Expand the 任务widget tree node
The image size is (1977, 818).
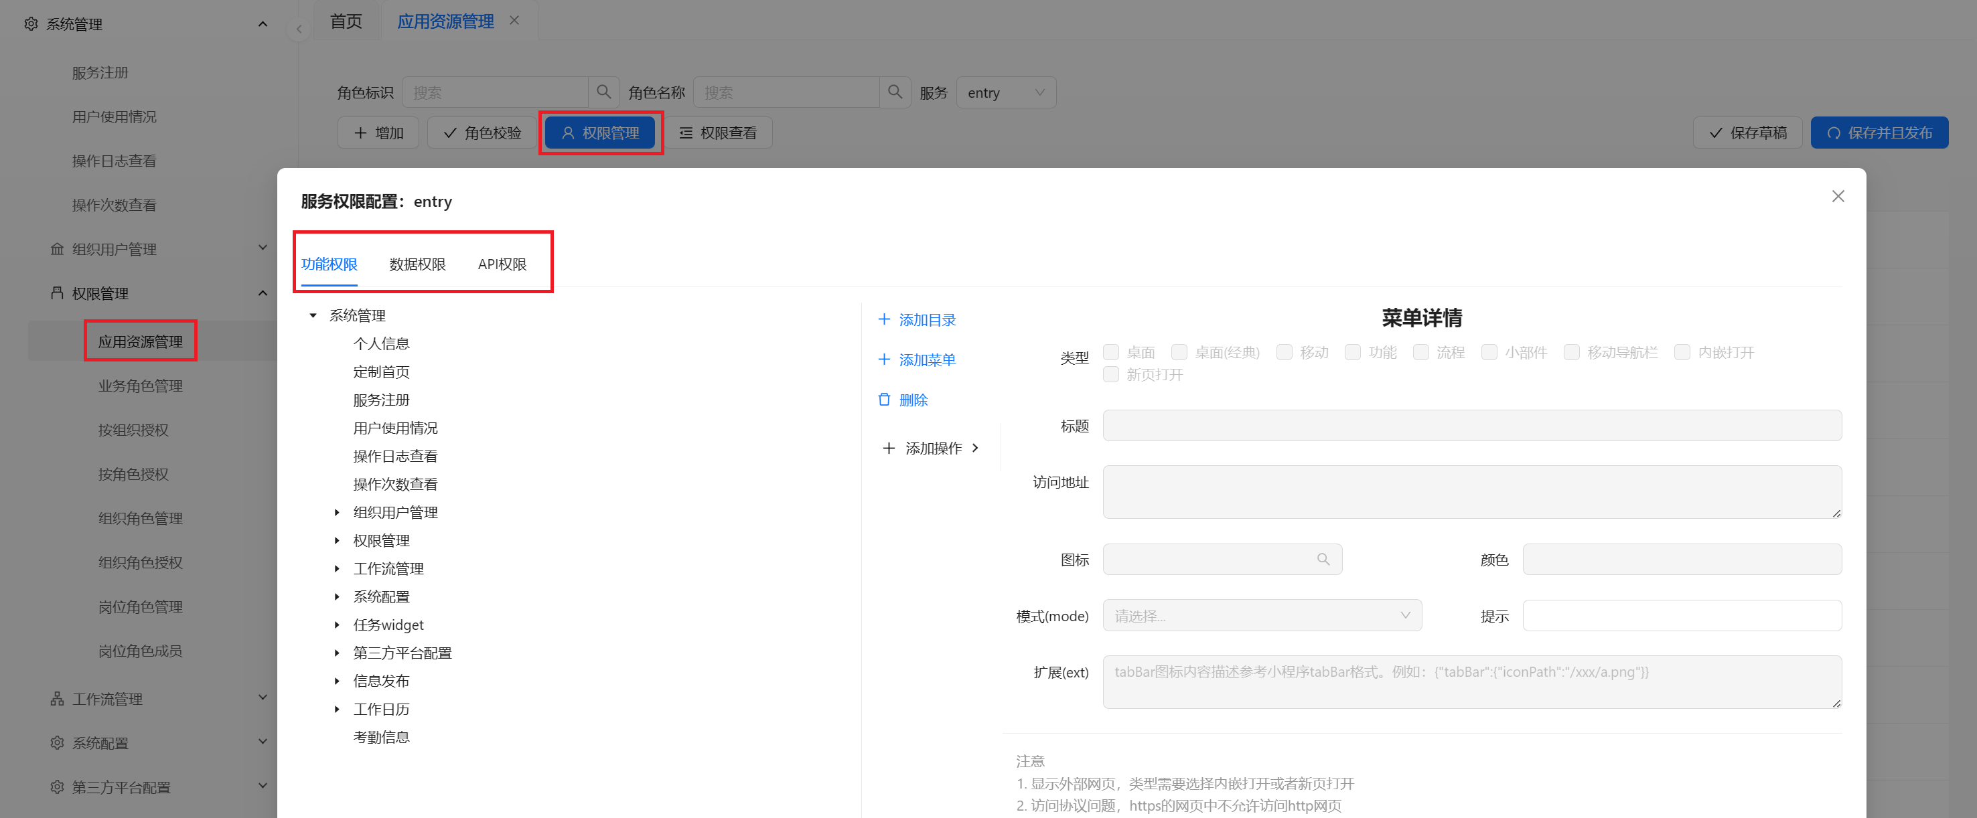tap(336, 625)
